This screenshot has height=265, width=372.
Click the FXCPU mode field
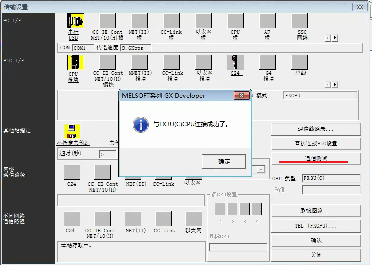[x=320, y=96]
